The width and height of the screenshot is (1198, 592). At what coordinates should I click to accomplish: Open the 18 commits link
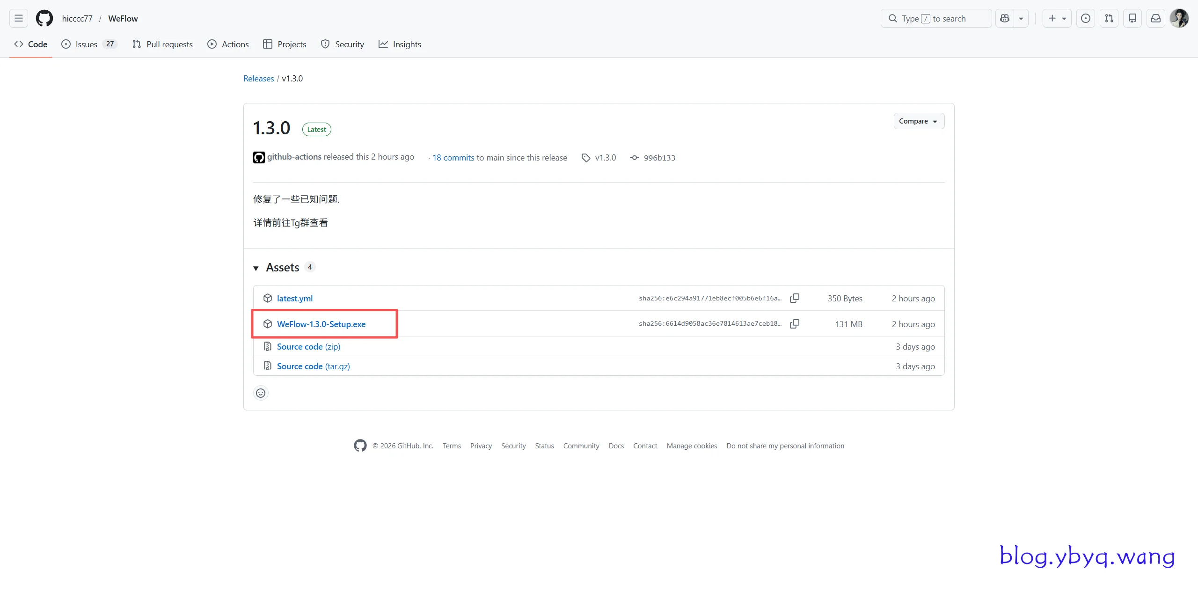(x=453, y=158)
